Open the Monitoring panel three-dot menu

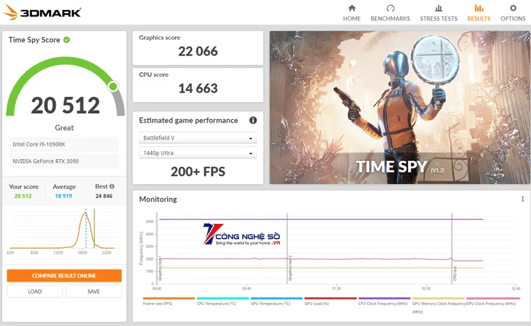pos(522,199)
